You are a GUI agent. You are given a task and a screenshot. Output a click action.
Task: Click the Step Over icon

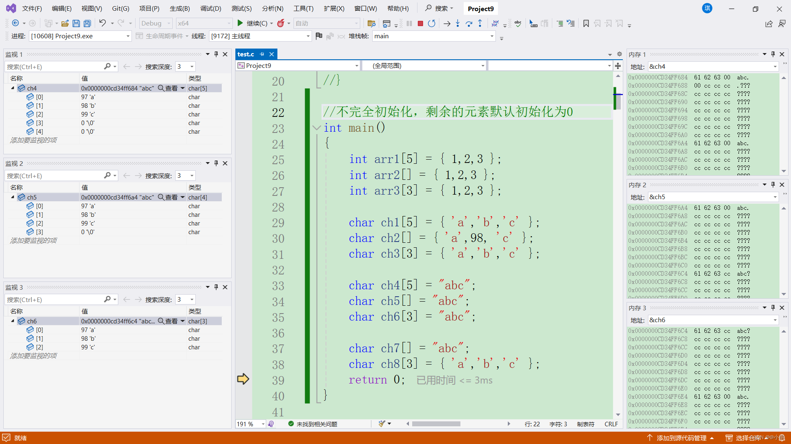469,23
